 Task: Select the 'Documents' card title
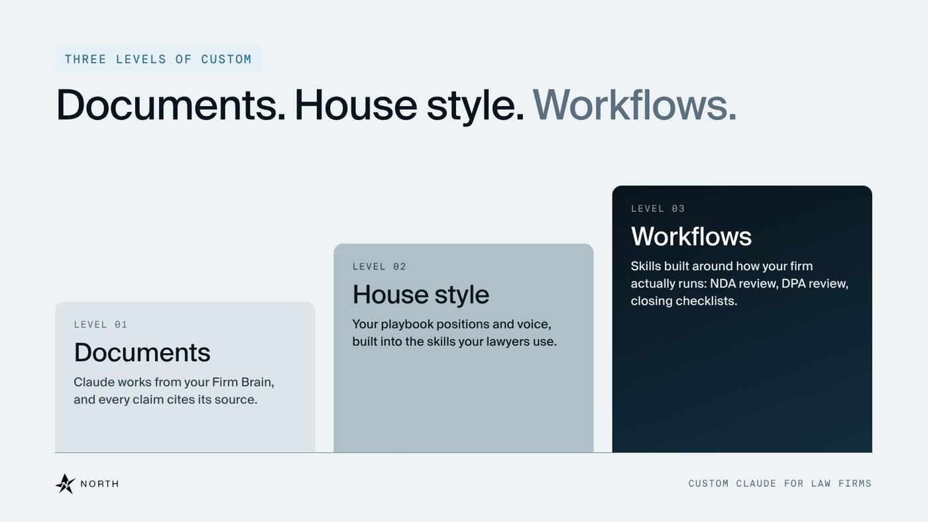[x=142, y=352]
